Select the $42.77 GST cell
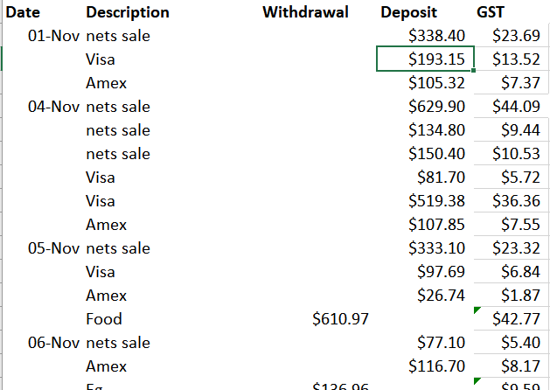Image resolution: width=550 pixels, height=390 pixels. click(516, 319)
